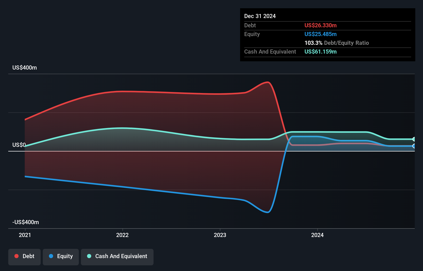Click the teal Cash And Equivalent legend dot
The image size is (423, 271).
pos(89,256)
